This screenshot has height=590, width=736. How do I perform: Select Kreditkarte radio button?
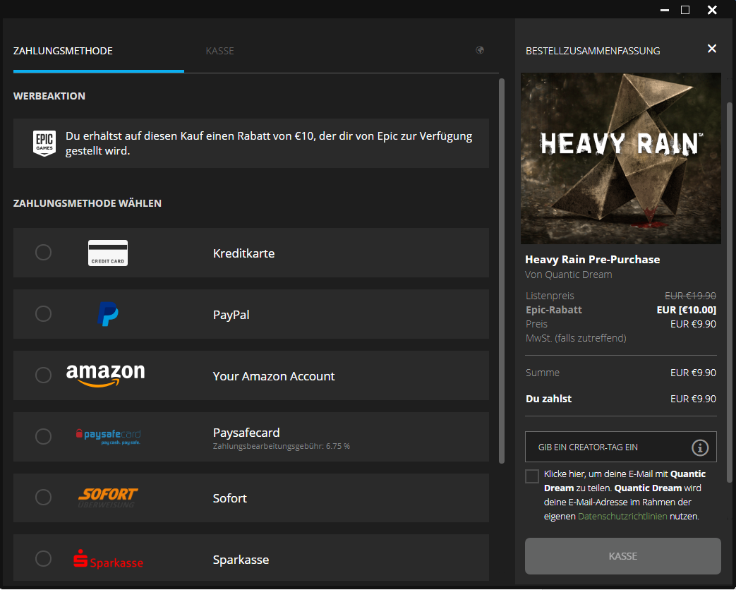(43, 253)
